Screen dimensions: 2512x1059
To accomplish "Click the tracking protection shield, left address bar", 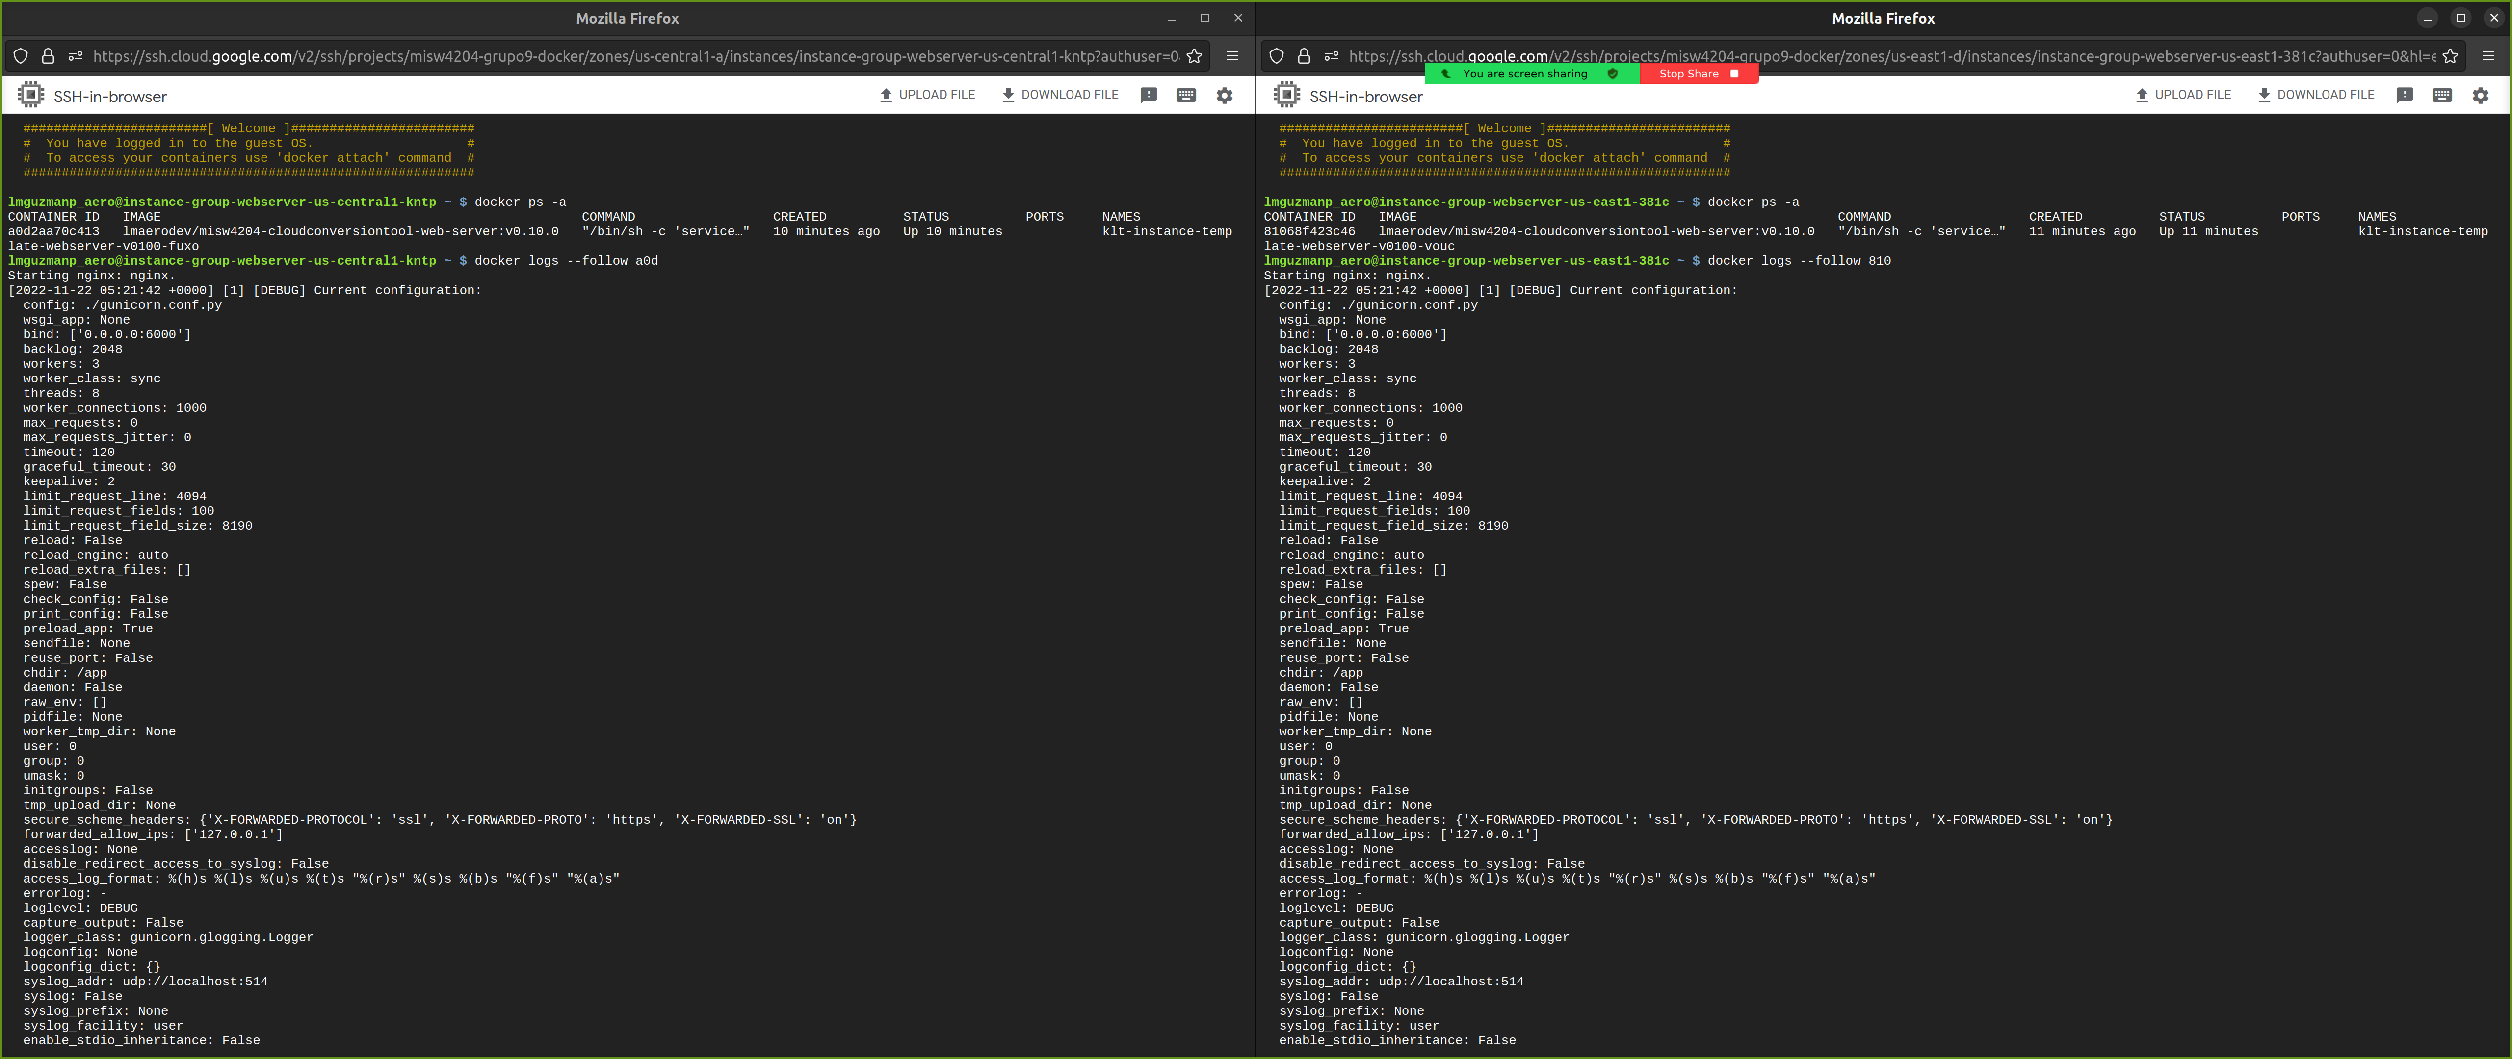I will pyautogui.click(x=21, y=55).
